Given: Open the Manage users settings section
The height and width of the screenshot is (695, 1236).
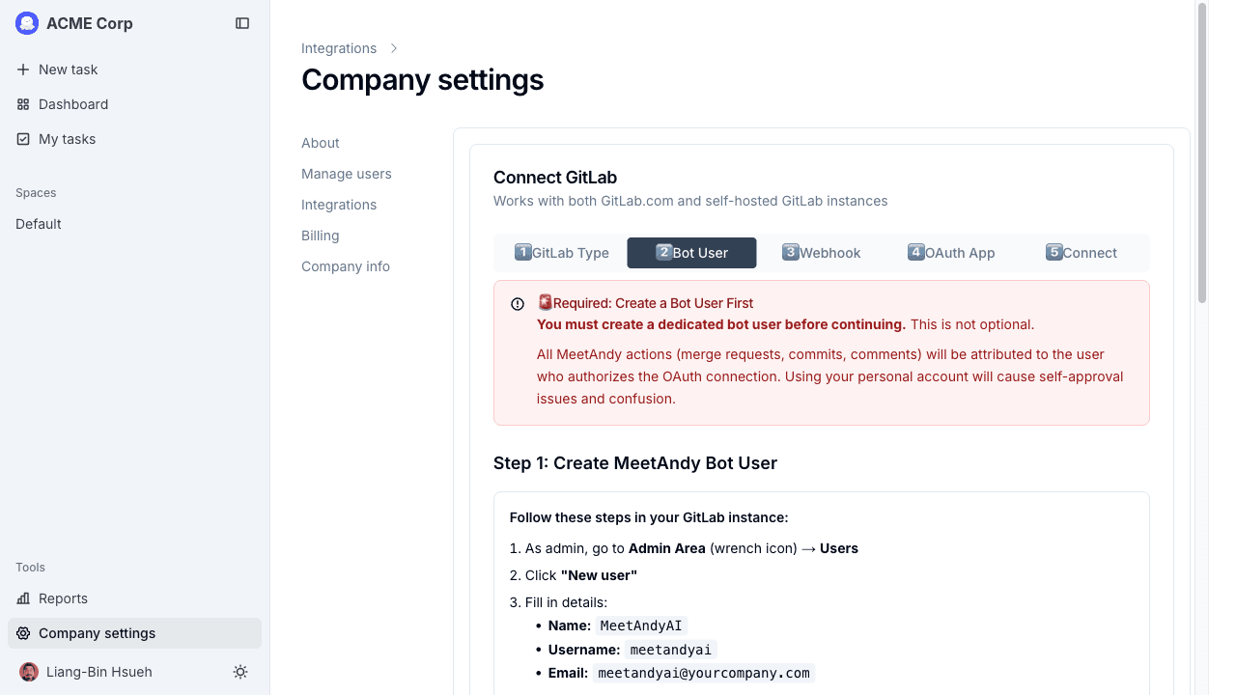Looking at the screenshot, I should [347, 174].
